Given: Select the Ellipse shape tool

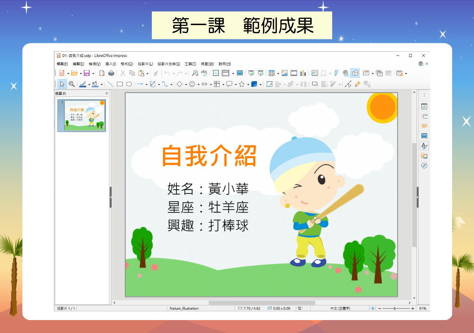Looking at the screenshot, I should (x=129, y=84).
